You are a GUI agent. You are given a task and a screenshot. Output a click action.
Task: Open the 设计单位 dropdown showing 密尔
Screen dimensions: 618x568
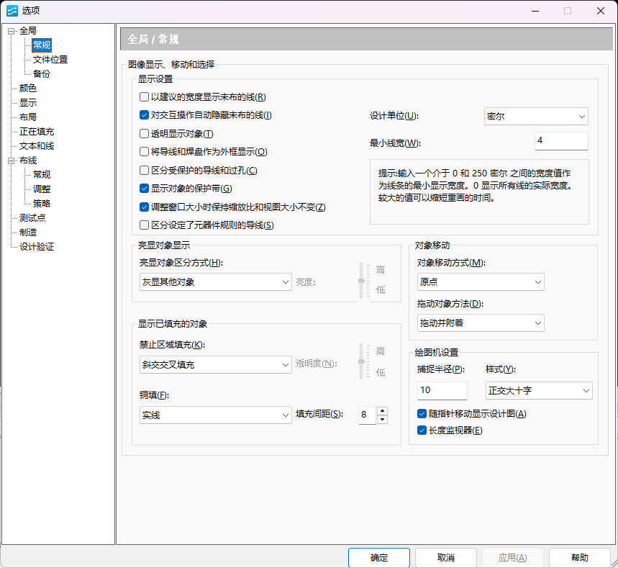tap(536, 117)
